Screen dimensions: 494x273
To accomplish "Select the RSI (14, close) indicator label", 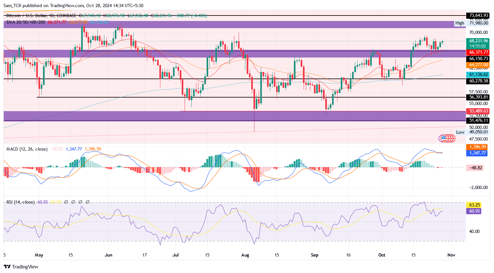I will 20,202.
